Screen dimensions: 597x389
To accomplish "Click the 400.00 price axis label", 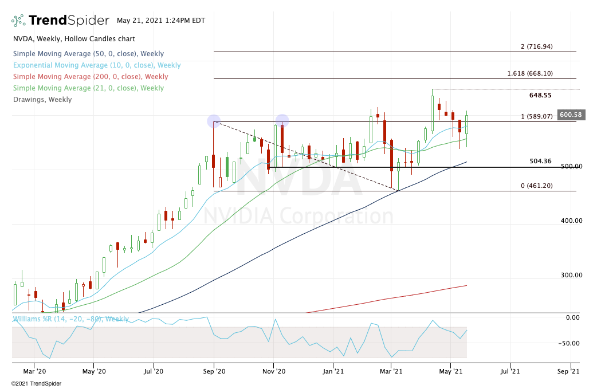I will [x=571, y=221].
